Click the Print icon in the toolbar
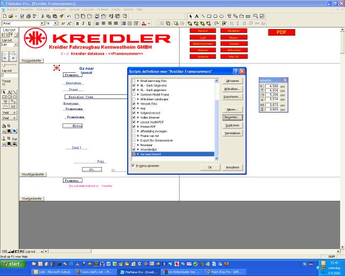Viewport: 345px width, 276px height. tap(28, 16)
